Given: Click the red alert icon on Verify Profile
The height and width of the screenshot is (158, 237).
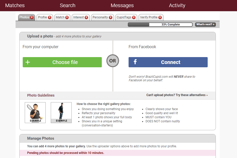Looking at the screenshot, I should 160,18.
